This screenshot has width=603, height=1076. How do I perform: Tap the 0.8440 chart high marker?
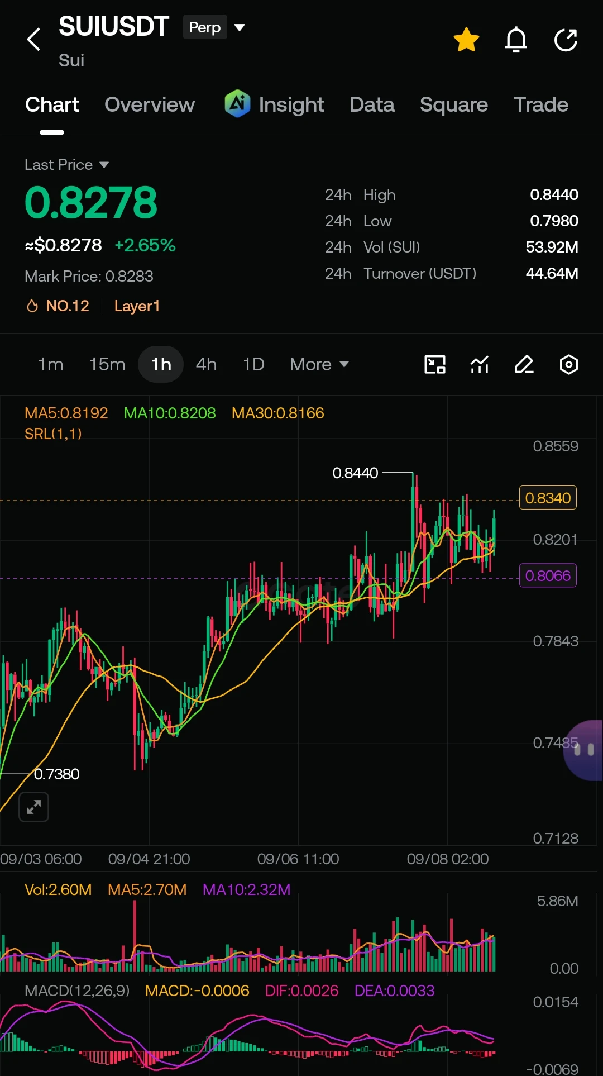click(355, 473)
